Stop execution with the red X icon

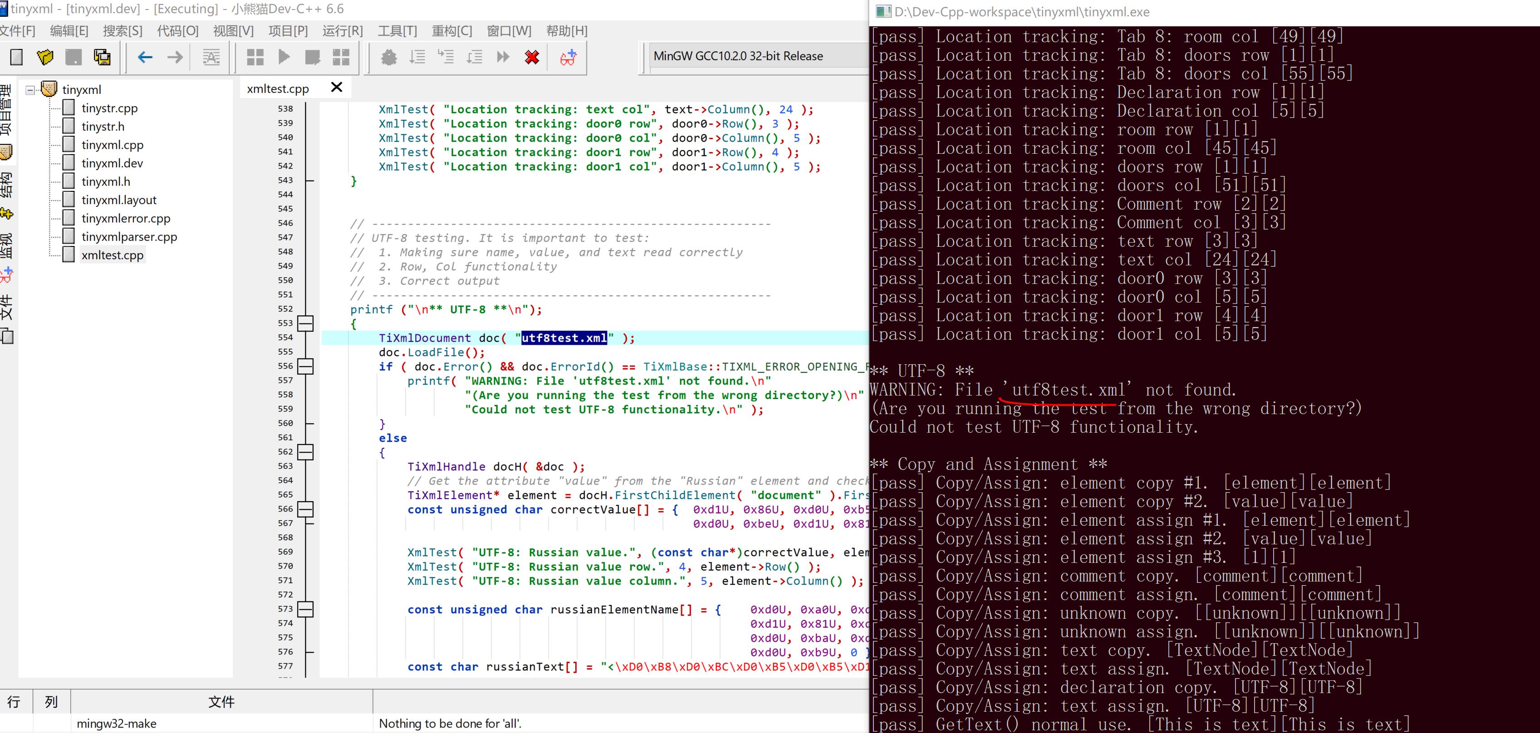[532, 57]
